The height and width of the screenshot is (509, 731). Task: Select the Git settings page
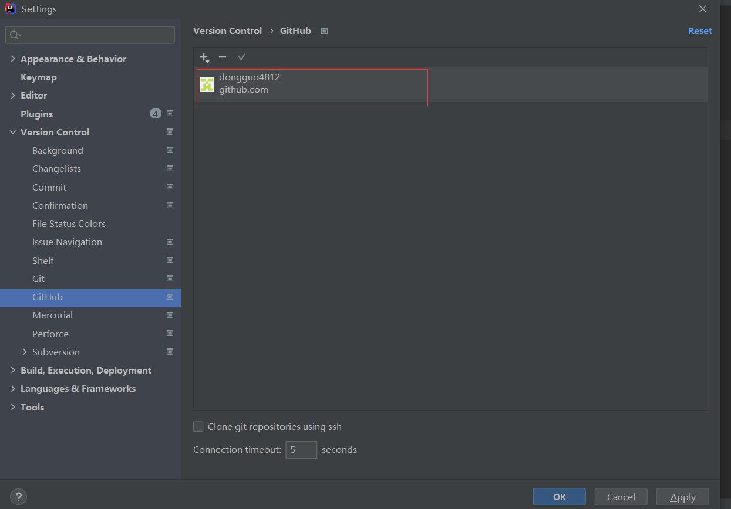pos(38,279)
